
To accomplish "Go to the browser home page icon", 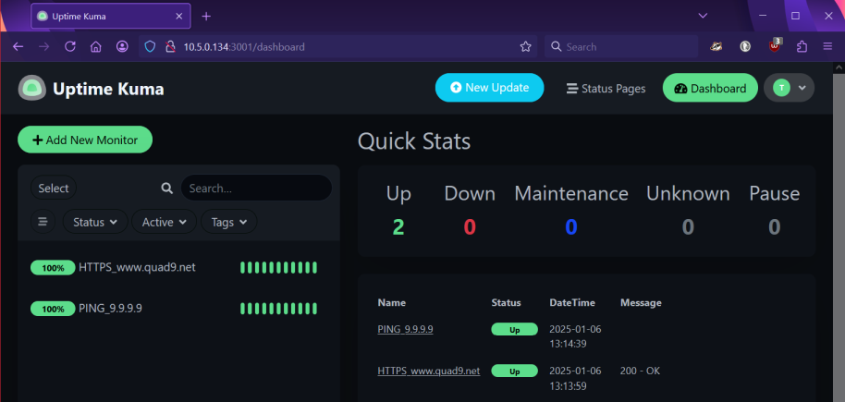I will pyautogui.click(x=95, y=46).
